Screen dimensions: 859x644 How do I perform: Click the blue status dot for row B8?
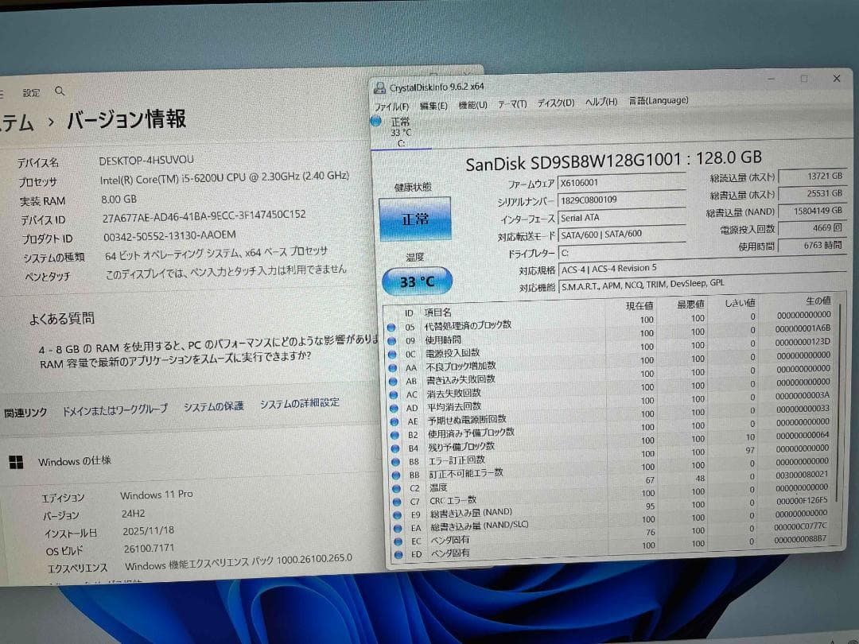[397, 462]
